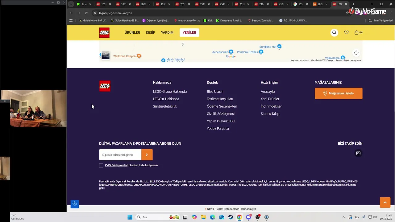
Task: Open the ÜRÜNLER menu
Action: pyautogui.click(x=132, y=33)
